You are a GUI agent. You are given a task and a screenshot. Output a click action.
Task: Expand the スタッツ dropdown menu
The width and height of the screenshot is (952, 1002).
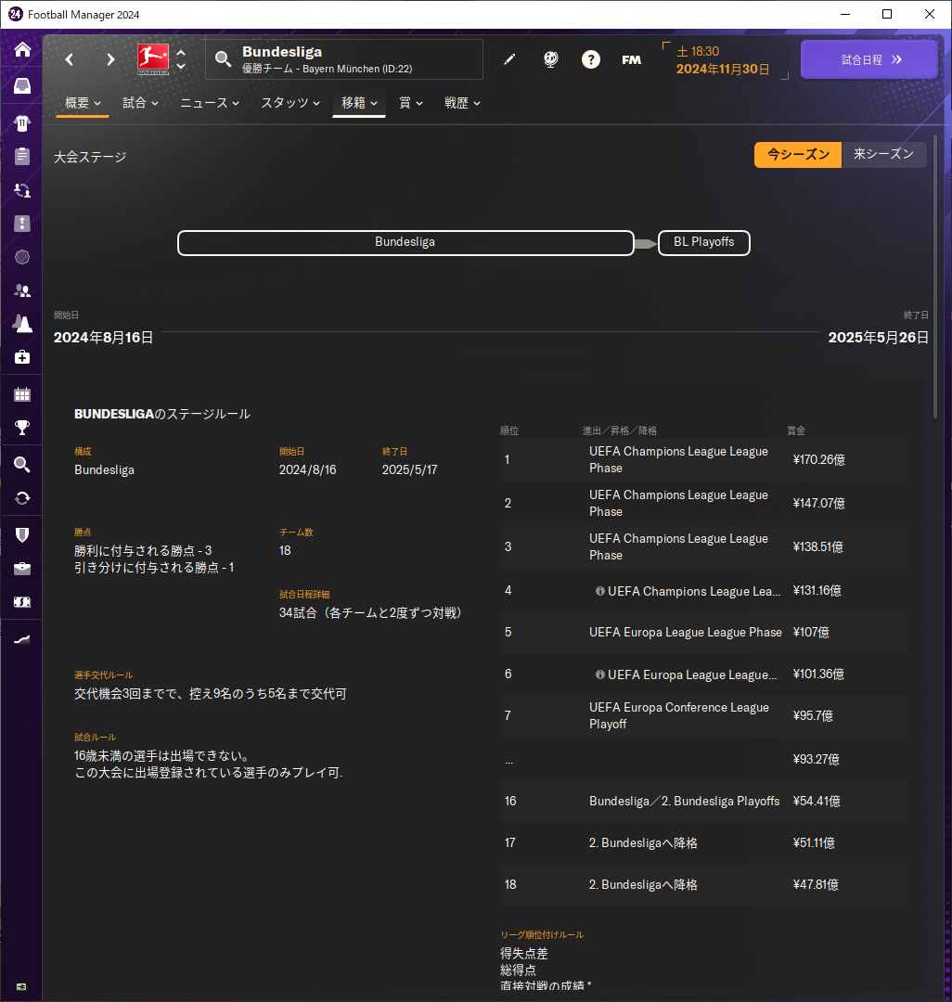290,103
